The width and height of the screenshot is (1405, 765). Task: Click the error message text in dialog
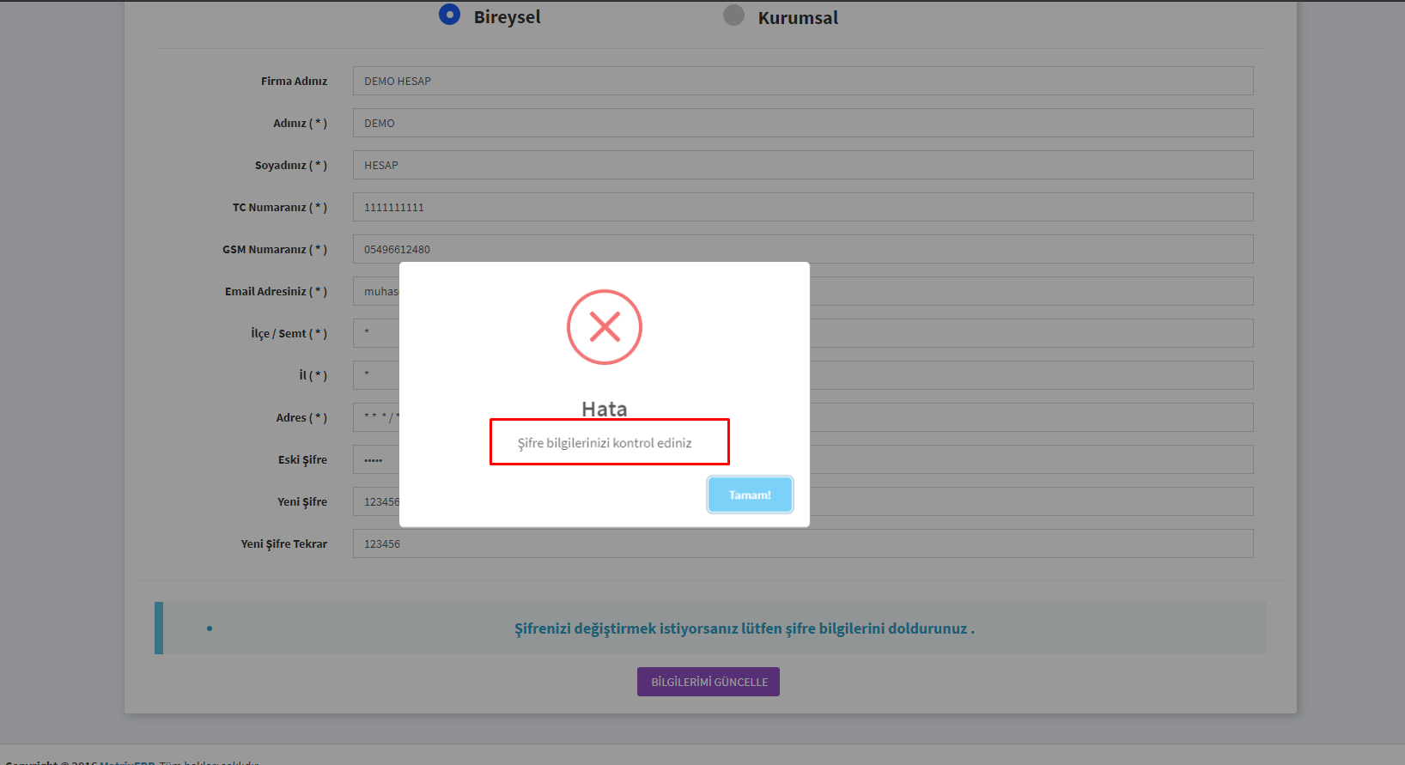click(x=605, y=443)
